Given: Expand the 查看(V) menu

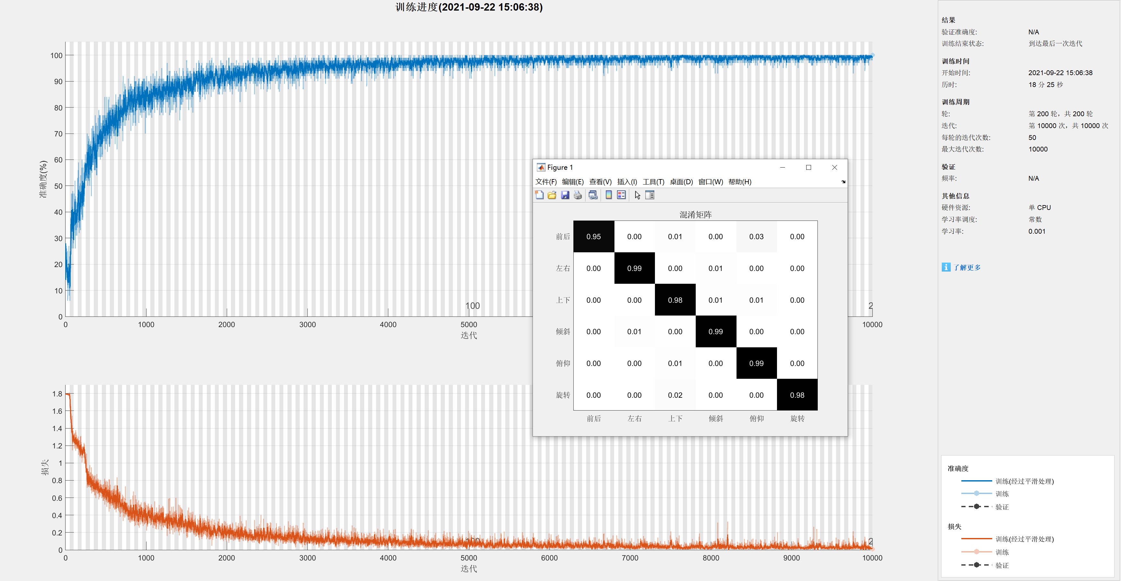Looking at the screenshot, I should click(x=600, y=182).
